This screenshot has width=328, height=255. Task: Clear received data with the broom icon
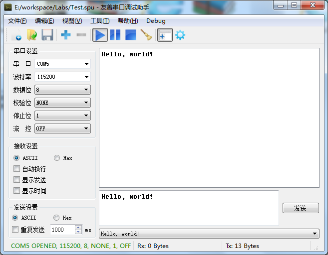tap(146, 35)
